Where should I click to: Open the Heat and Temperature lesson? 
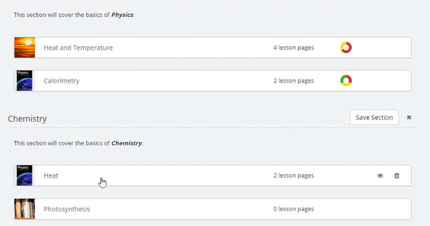click(78, 48)
